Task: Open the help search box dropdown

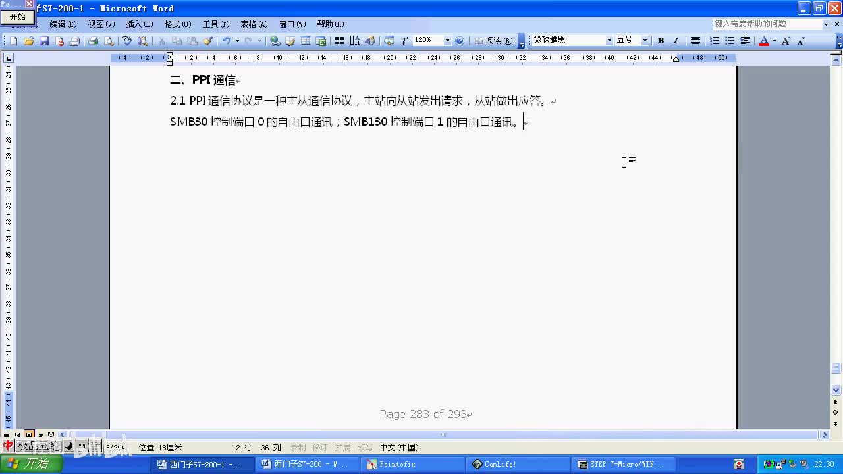Action: tap(826, 24)
